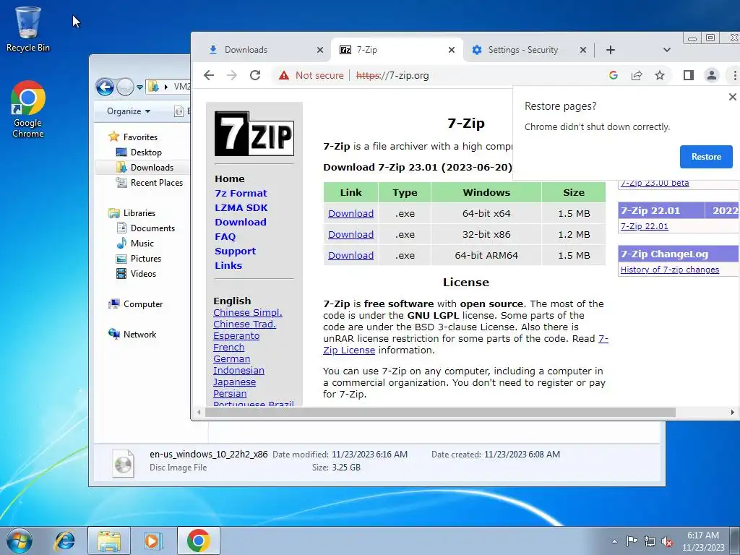740x555 pixels.
Task: Open History of 7-zip changes link
Action: (x=670, y=270)
